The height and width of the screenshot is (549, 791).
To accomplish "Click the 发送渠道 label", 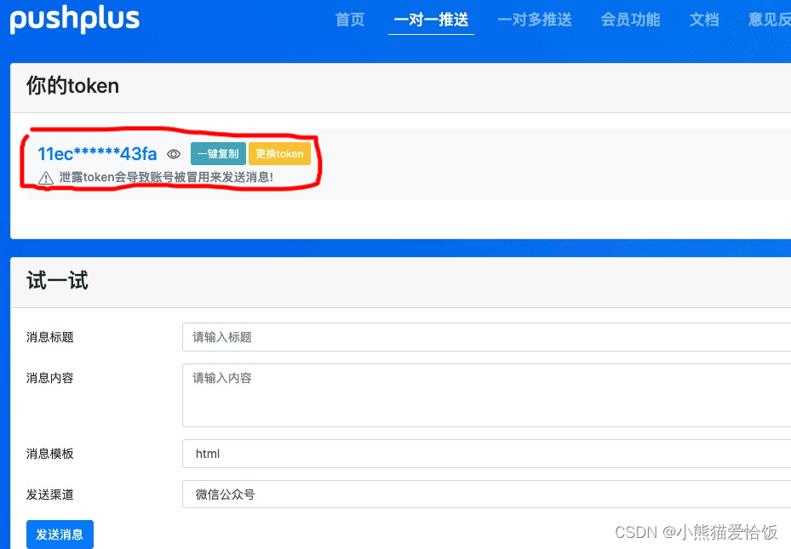I will (x=50, y=495).
